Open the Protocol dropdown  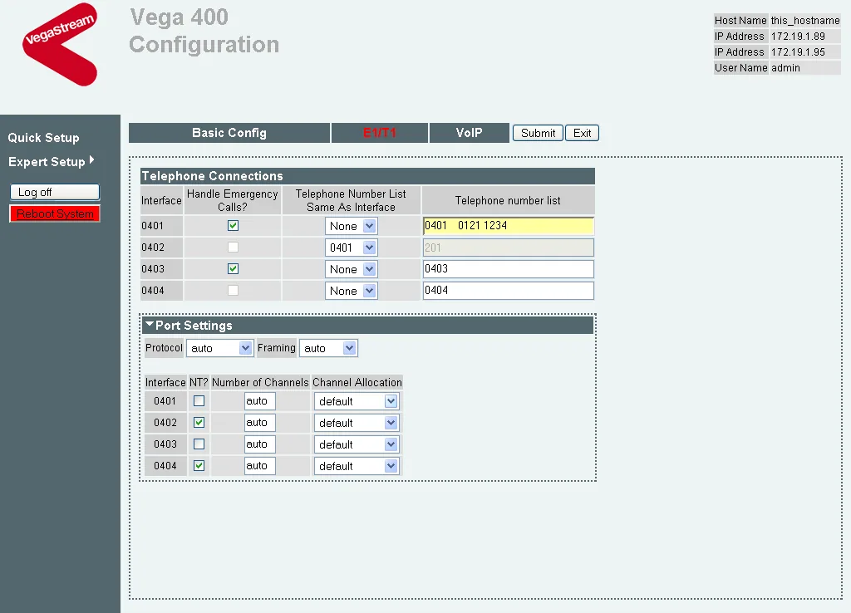click(x=219, y=348)
